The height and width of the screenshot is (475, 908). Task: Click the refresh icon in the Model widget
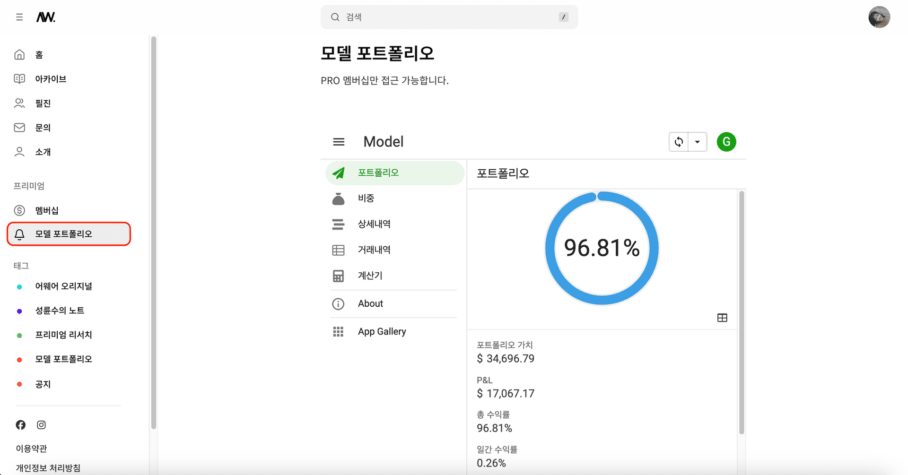[678, 141]
